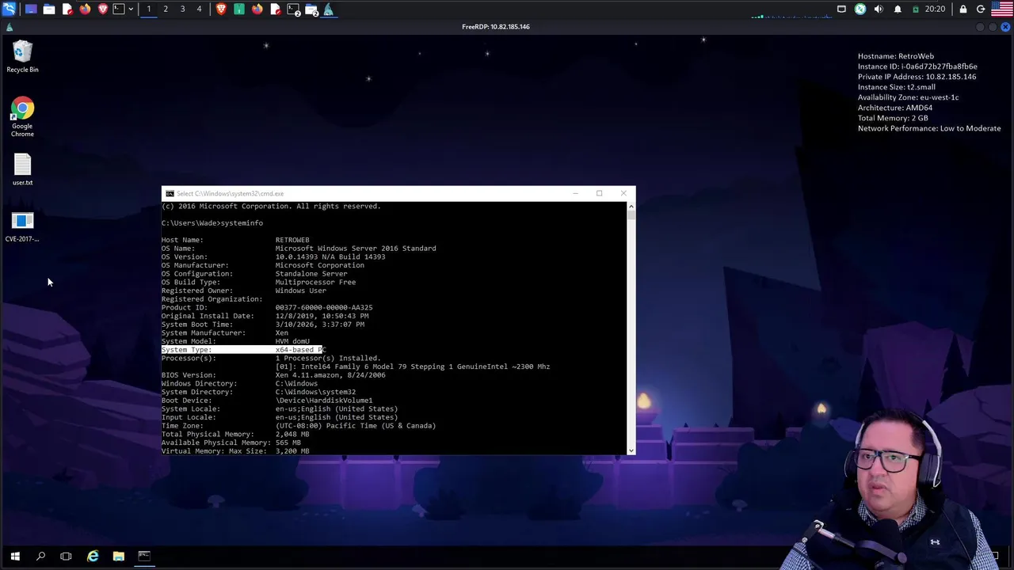Select the Recycle Bin desktop icon
1014x570 pixels.
coord(22,57)
